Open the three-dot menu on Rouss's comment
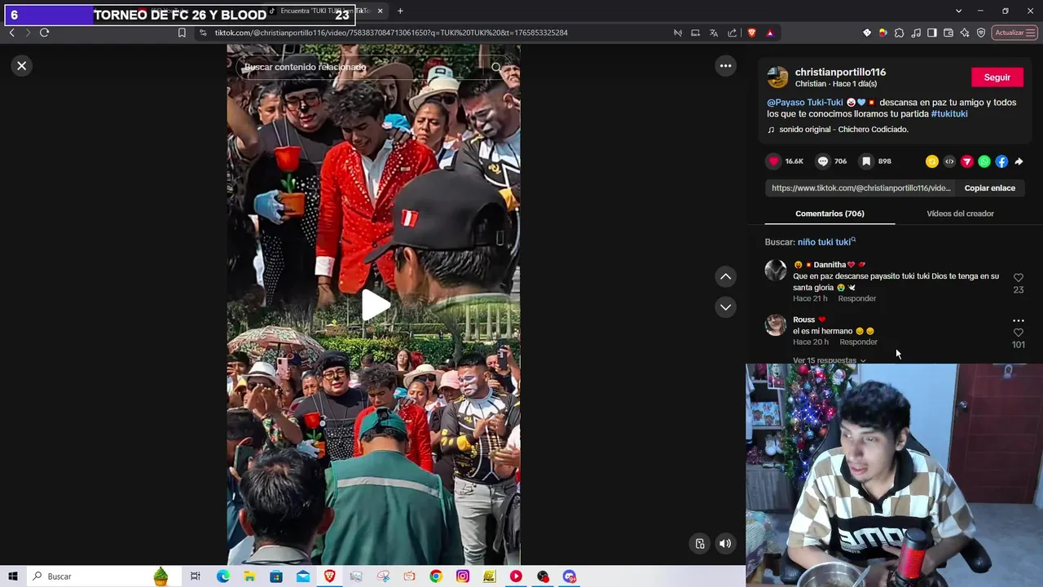Image resolution: width=1043 pixels, height=587 pixels. coord(1019,321)
